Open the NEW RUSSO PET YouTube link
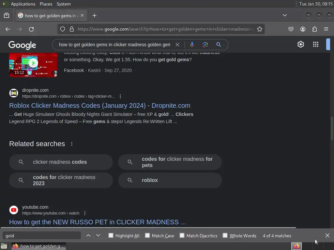The height and width of the screenshot is (250, 334). 98,222
